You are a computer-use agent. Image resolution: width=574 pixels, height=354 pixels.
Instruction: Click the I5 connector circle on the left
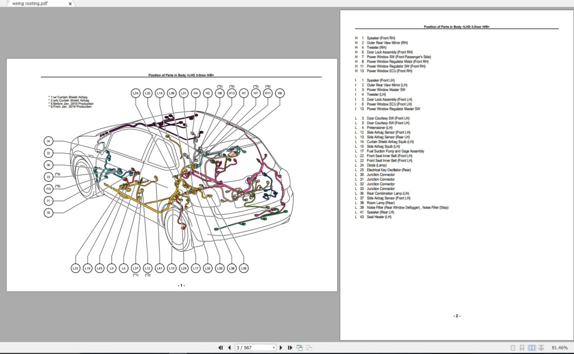48,213
